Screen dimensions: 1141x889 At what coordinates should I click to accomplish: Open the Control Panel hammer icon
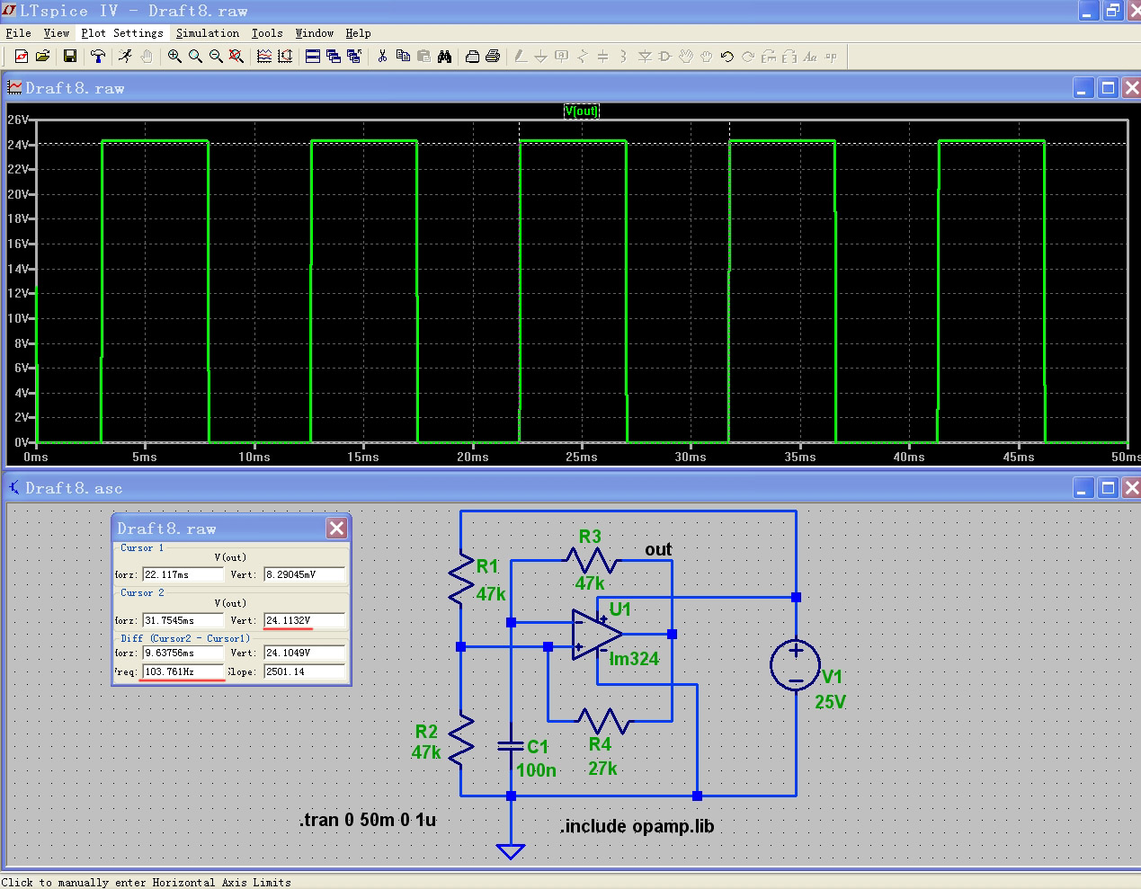(98, 57)
